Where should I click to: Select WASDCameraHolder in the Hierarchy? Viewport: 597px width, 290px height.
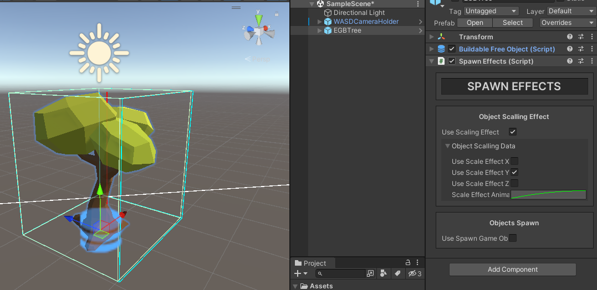(366, 22)
